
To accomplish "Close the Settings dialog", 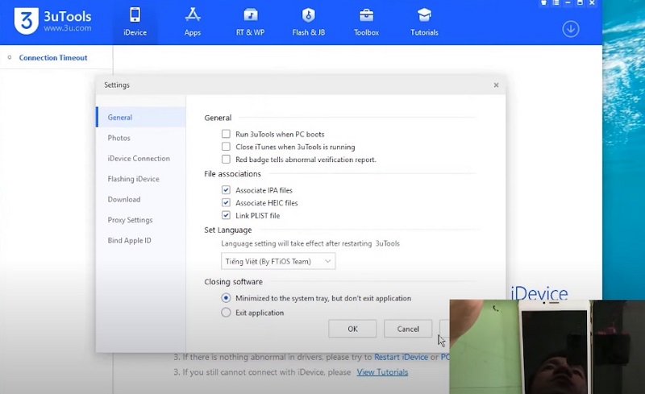I will (496, 85).
